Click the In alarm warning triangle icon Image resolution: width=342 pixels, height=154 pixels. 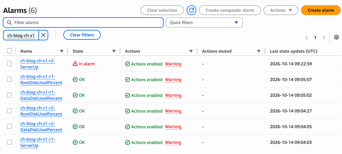pyautogui.click(x=75, y=64)
